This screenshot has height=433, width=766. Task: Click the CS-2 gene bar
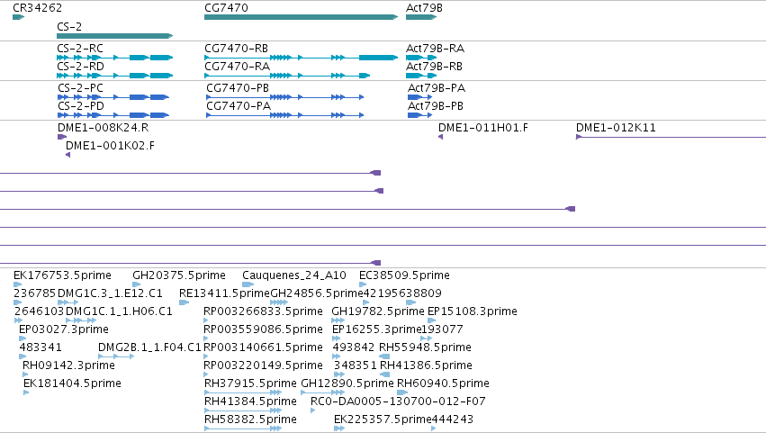pos(115,36)
